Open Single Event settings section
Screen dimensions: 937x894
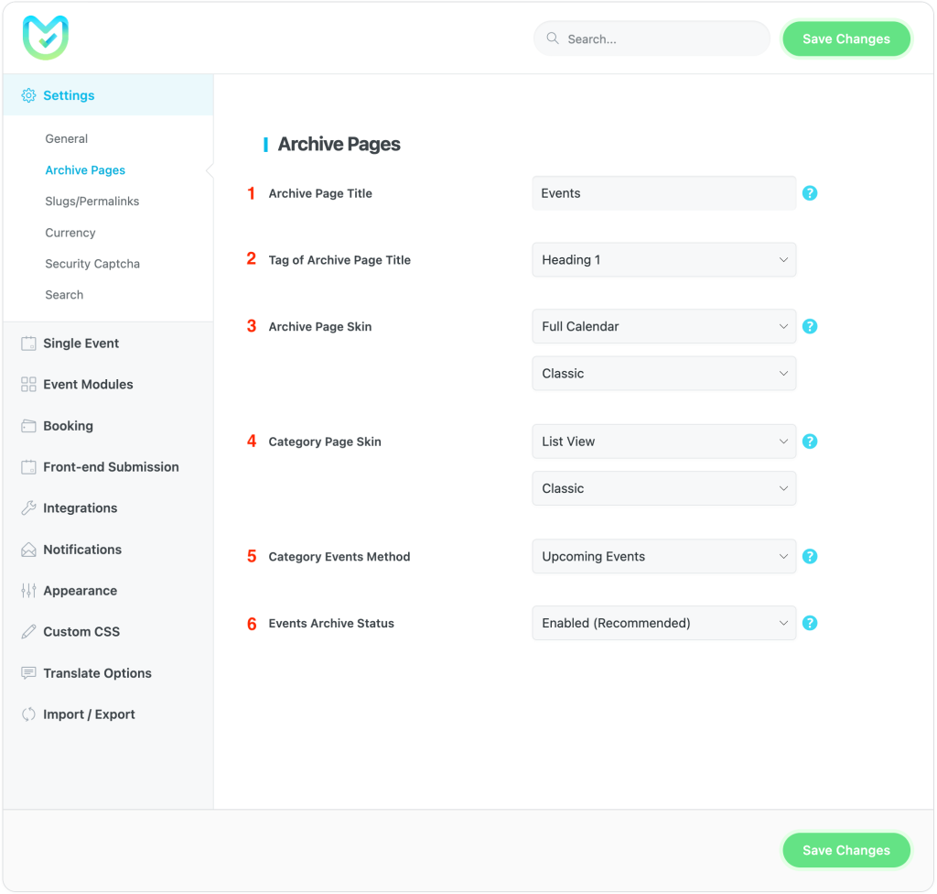(x=81, y=343)
